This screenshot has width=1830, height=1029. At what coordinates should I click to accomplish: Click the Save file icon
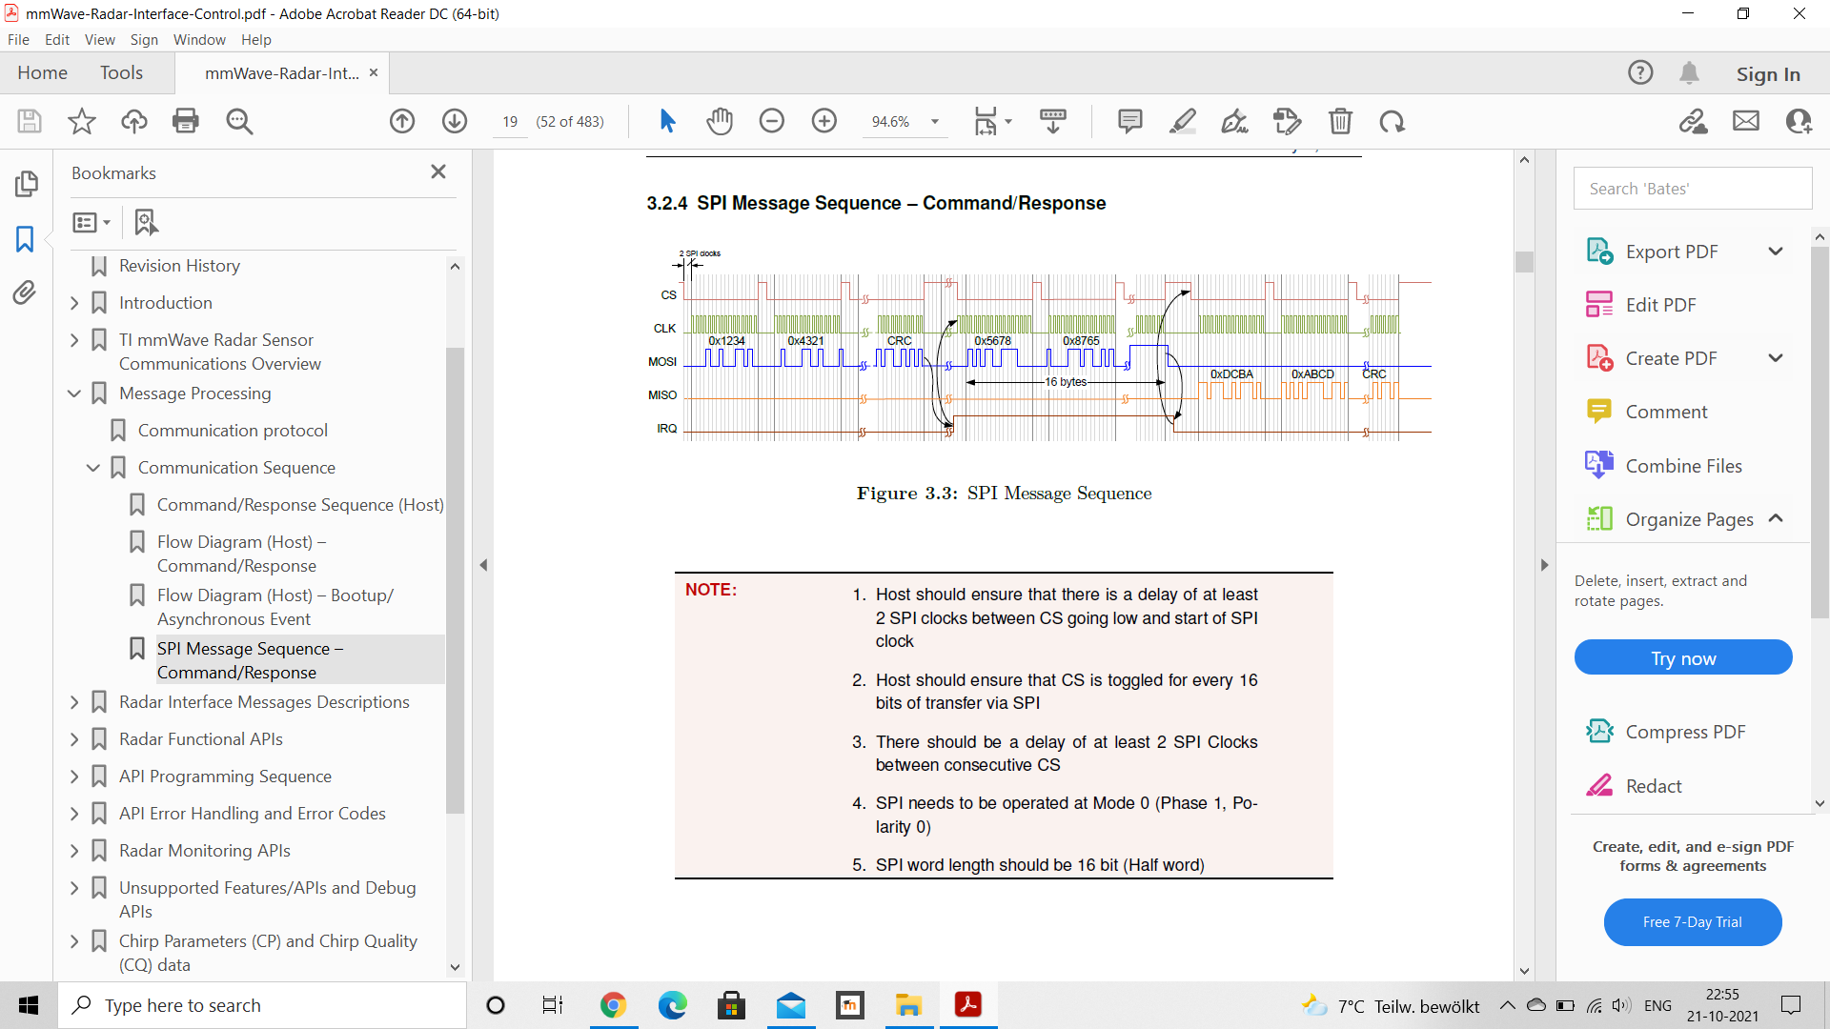[x=29, y=121]
